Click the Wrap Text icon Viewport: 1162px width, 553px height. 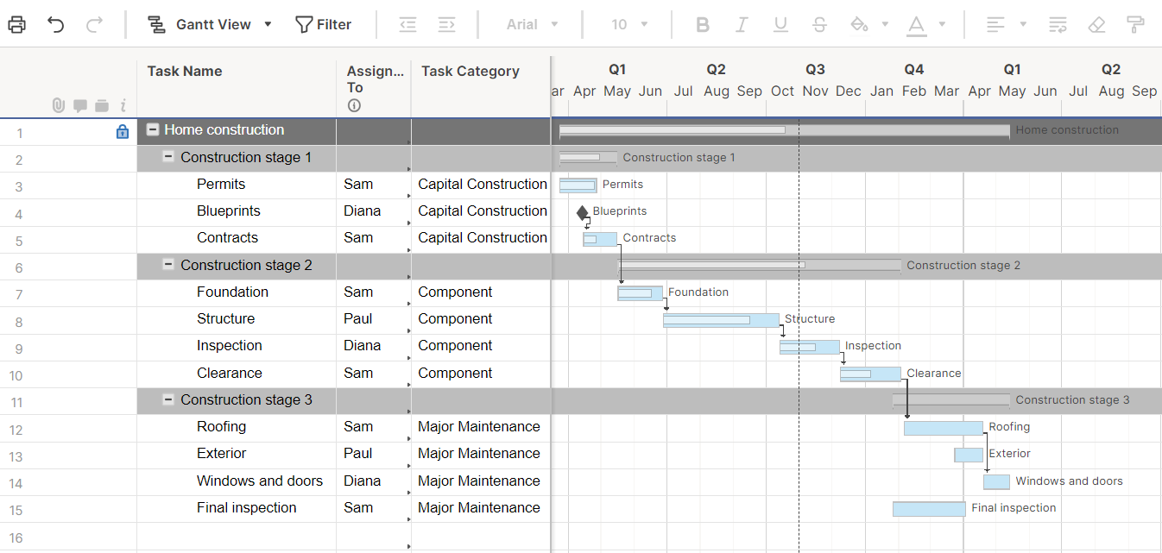click(x=1058, y=25)
